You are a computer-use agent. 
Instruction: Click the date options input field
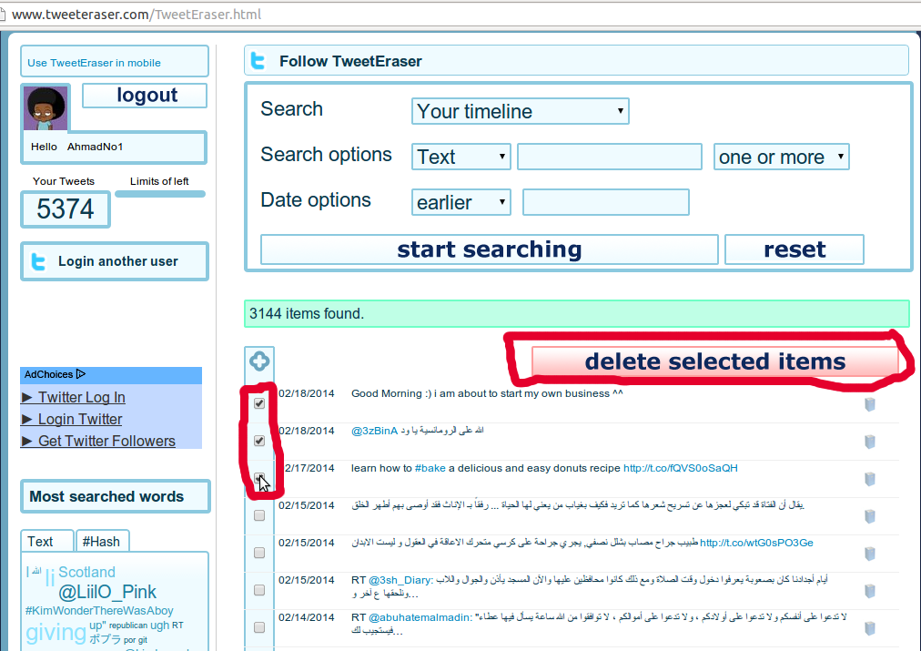click(x=605, y=202)
